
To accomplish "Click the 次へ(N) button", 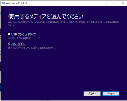I will pyautogui.click(x=111, y=94).
